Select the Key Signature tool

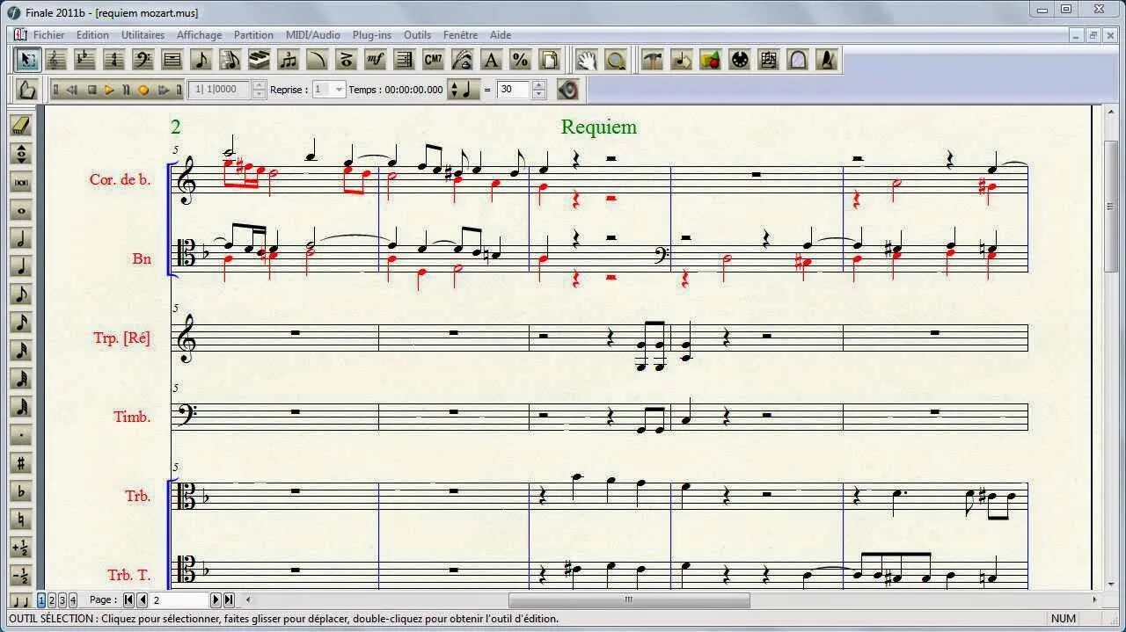[85, 60]
